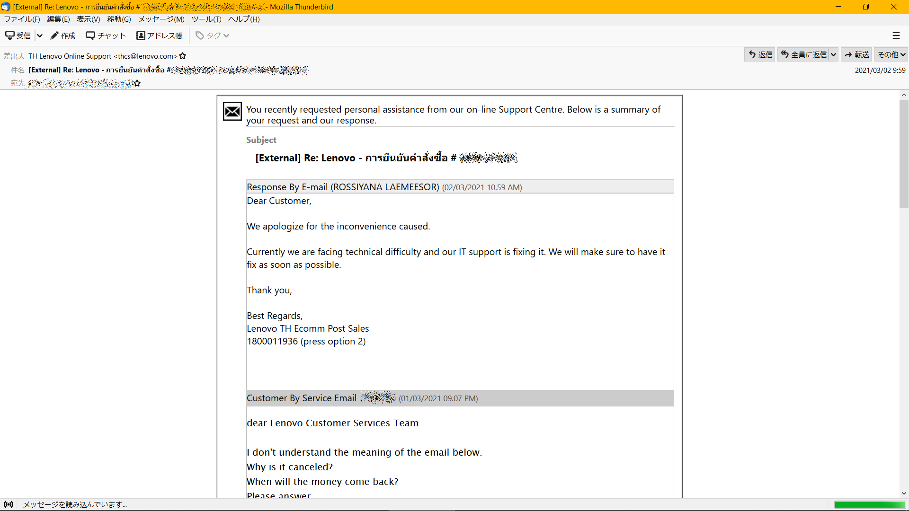Open the 編集(E) menu

[x=58, y=19]
